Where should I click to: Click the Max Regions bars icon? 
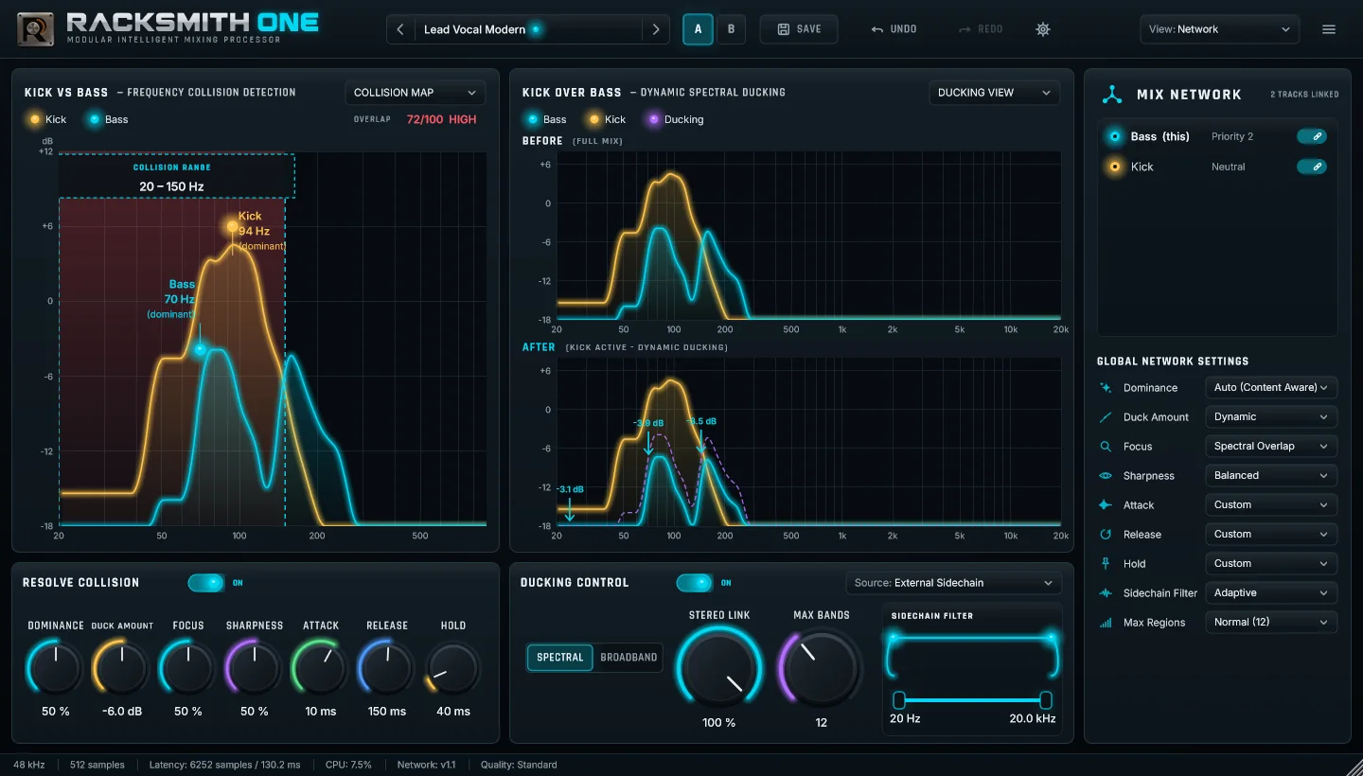coord(1105,623)
